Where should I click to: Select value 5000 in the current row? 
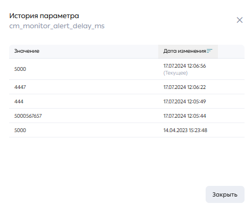point(20,69)
